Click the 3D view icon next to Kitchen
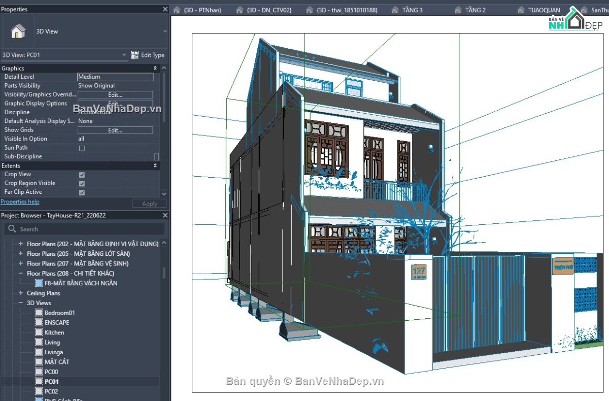The width and height of the screenshot is (609, 401). 38,332
